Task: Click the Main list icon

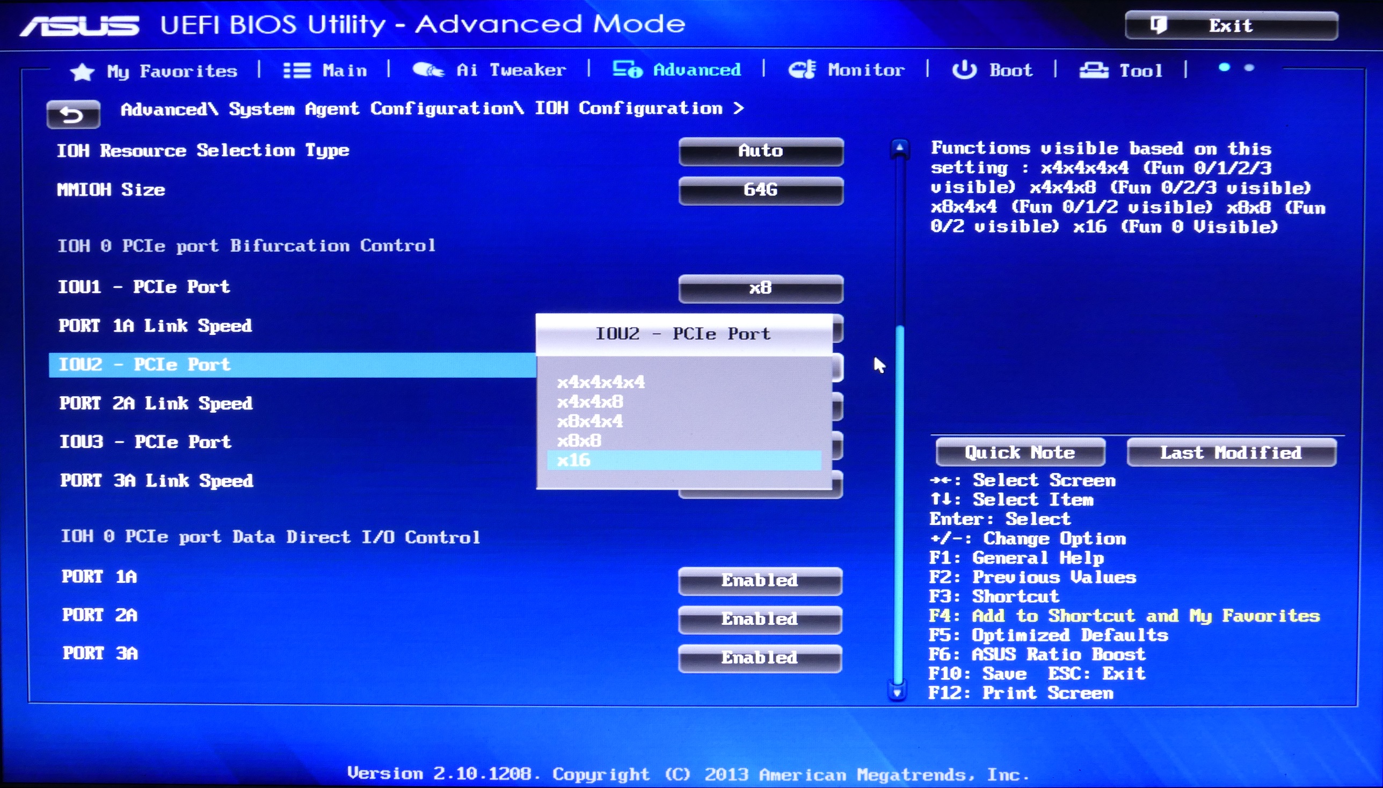Action: (297, 70)
